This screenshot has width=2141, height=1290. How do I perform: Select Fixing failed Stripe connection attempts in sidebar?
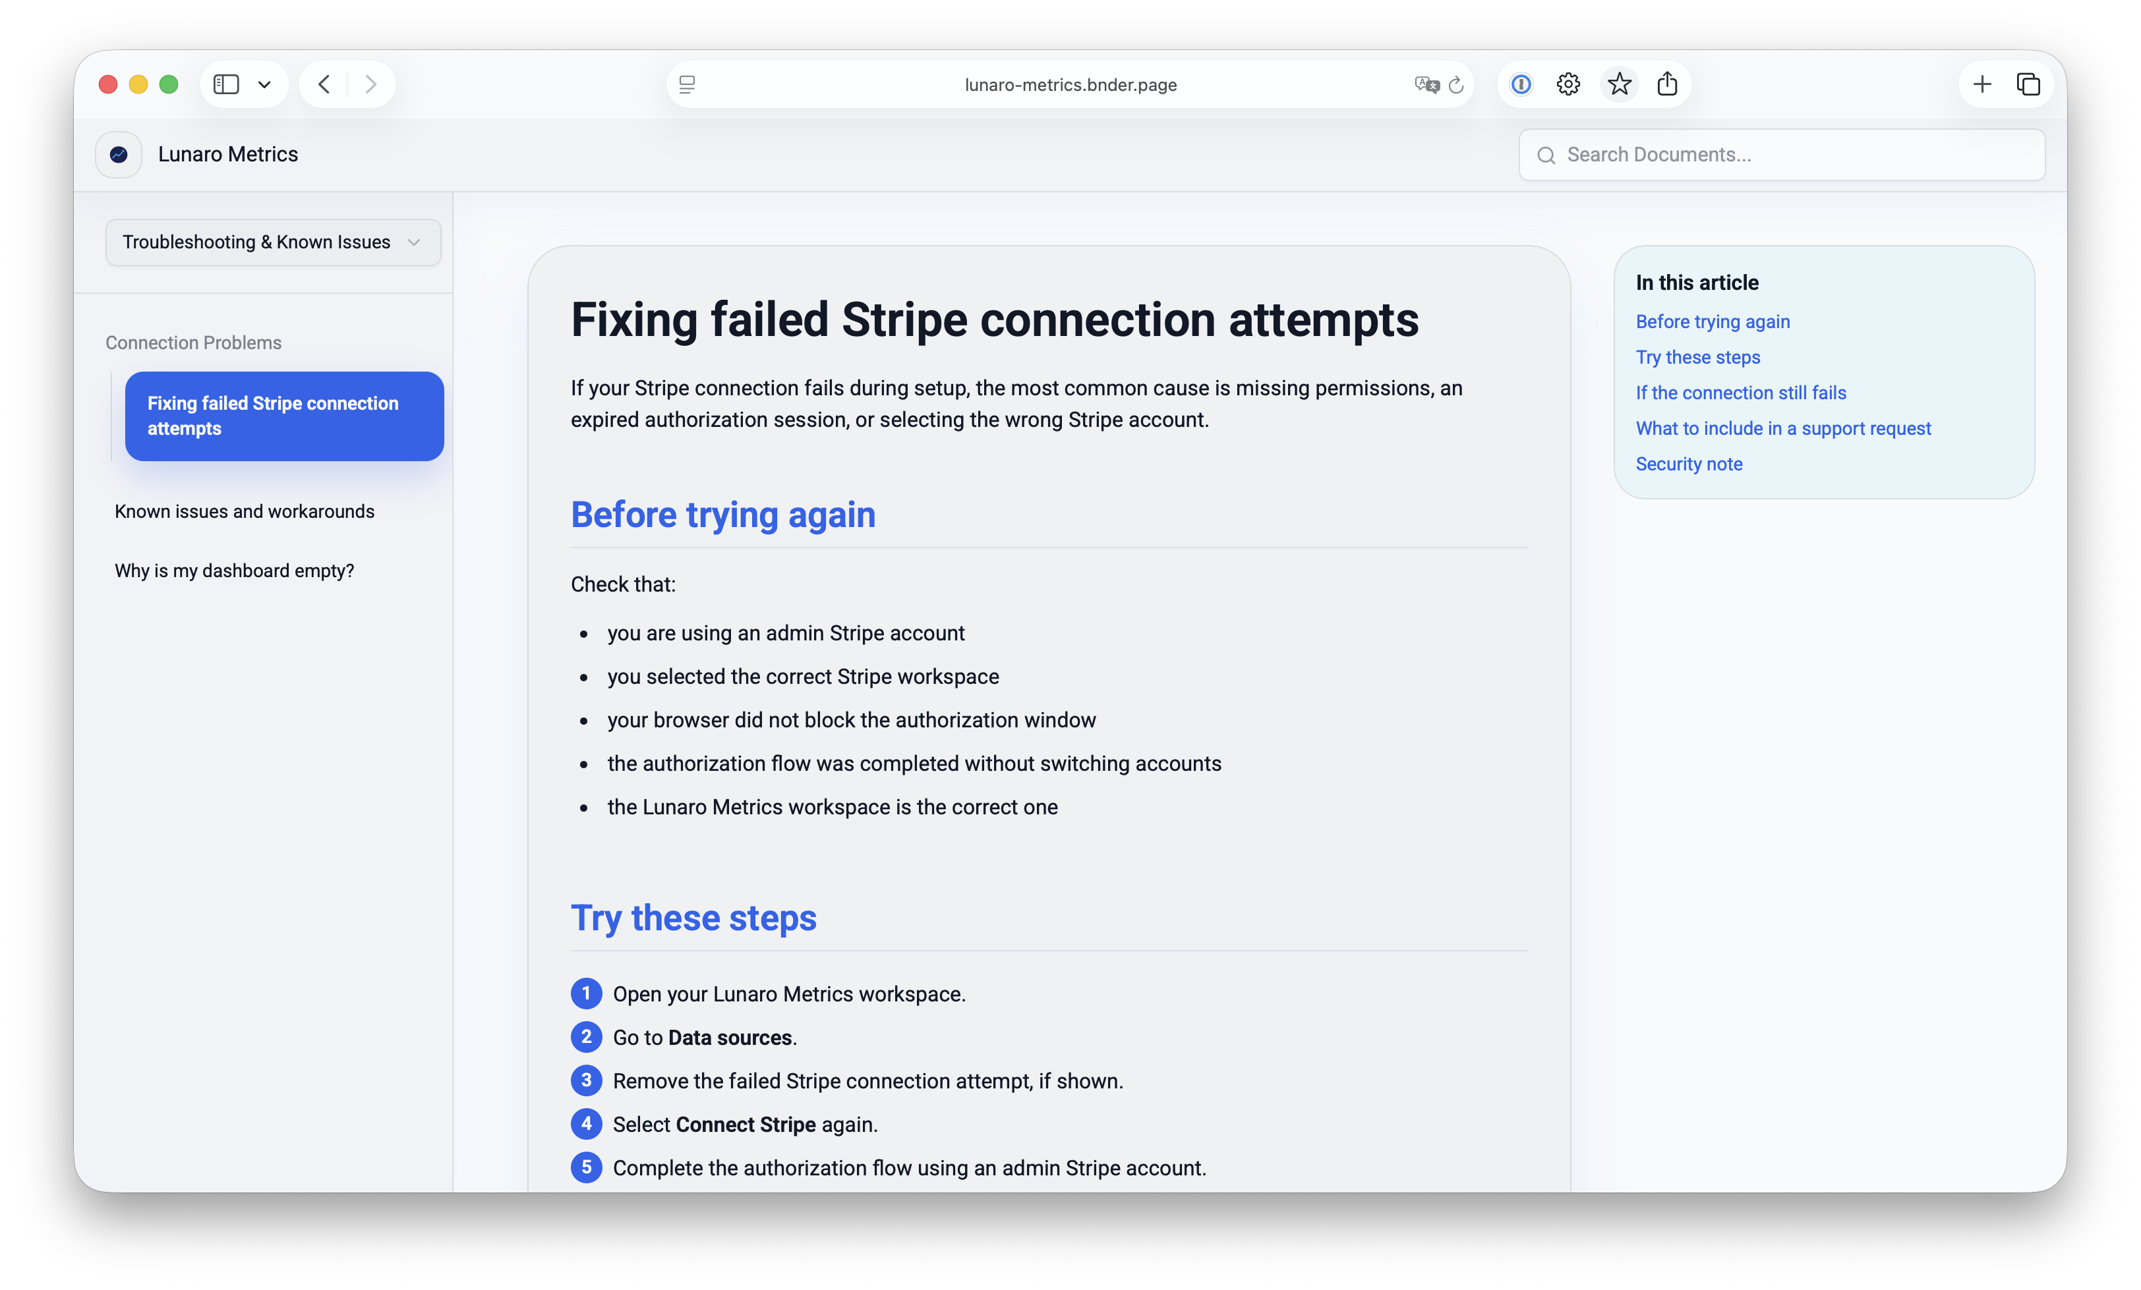click(284, 416)
